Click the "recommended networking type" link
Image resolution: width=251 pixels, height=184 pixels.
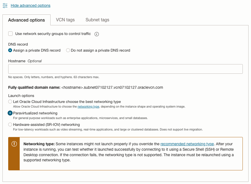187,144
